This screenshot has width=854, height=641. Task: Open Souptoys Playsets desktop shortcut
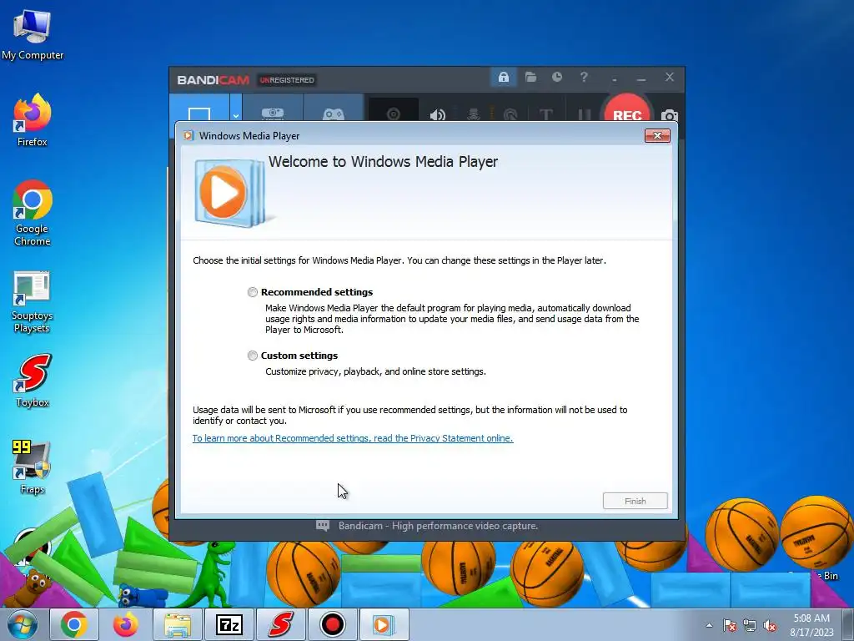33,302
